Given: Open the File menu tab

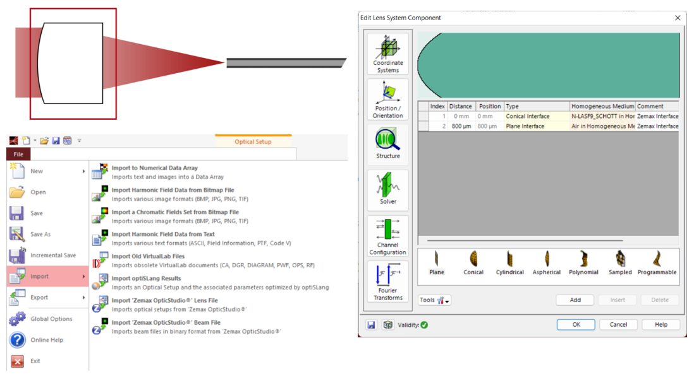Looking at the screenshot, I should click(18, 154).
